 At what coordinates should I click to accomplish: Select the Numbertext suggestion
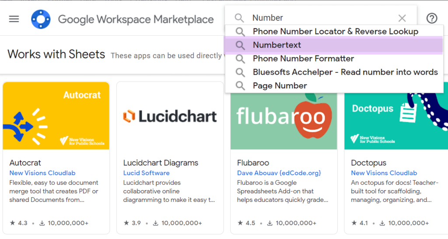(334, 45)
